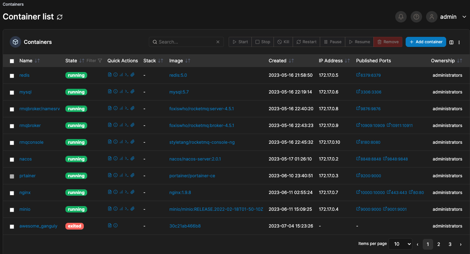
Task: Click the Remove button
Action: tap(388, 42)
